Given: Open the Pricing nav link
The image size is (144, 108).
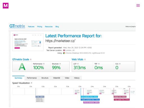Looking at the screenshot, I should click(x=40, y=27).
